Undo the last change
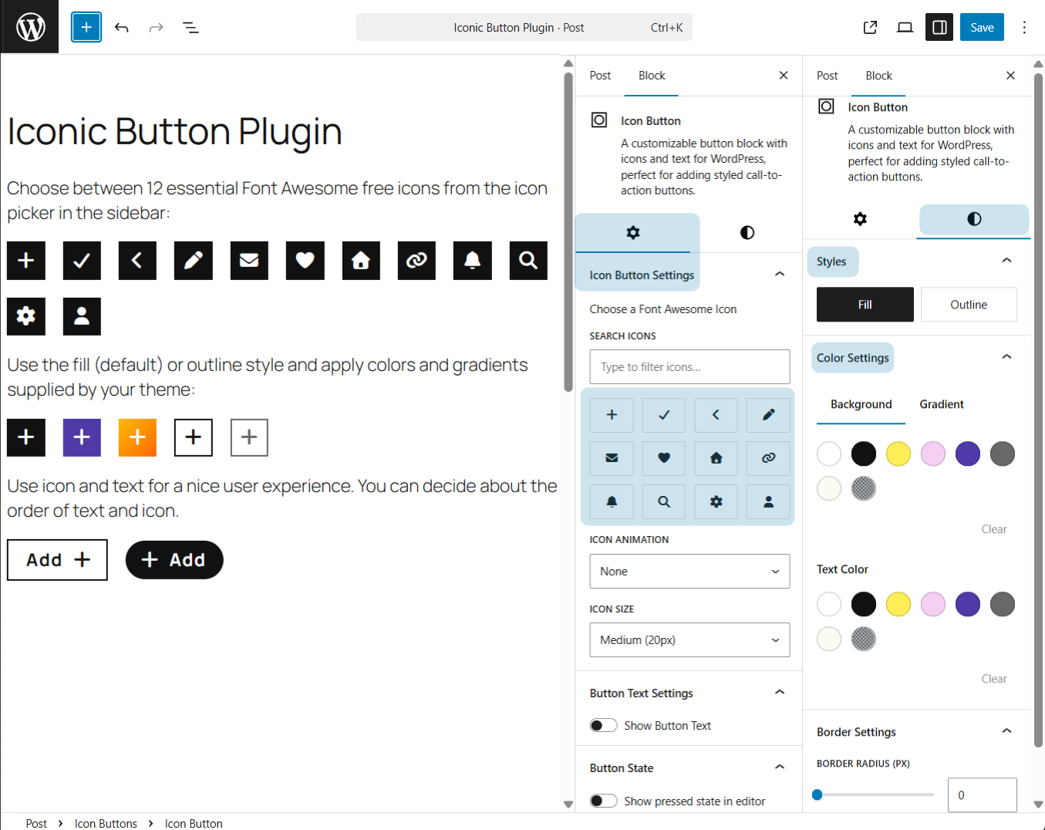Viewport: 1045px width, 830px height. tap(121, 28)
